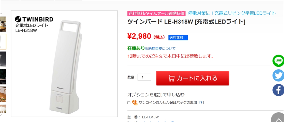Enable the one-coin warranty pack checkbox
The width and height of the screenshot is (284, 122).
click(x=129, y=103)
